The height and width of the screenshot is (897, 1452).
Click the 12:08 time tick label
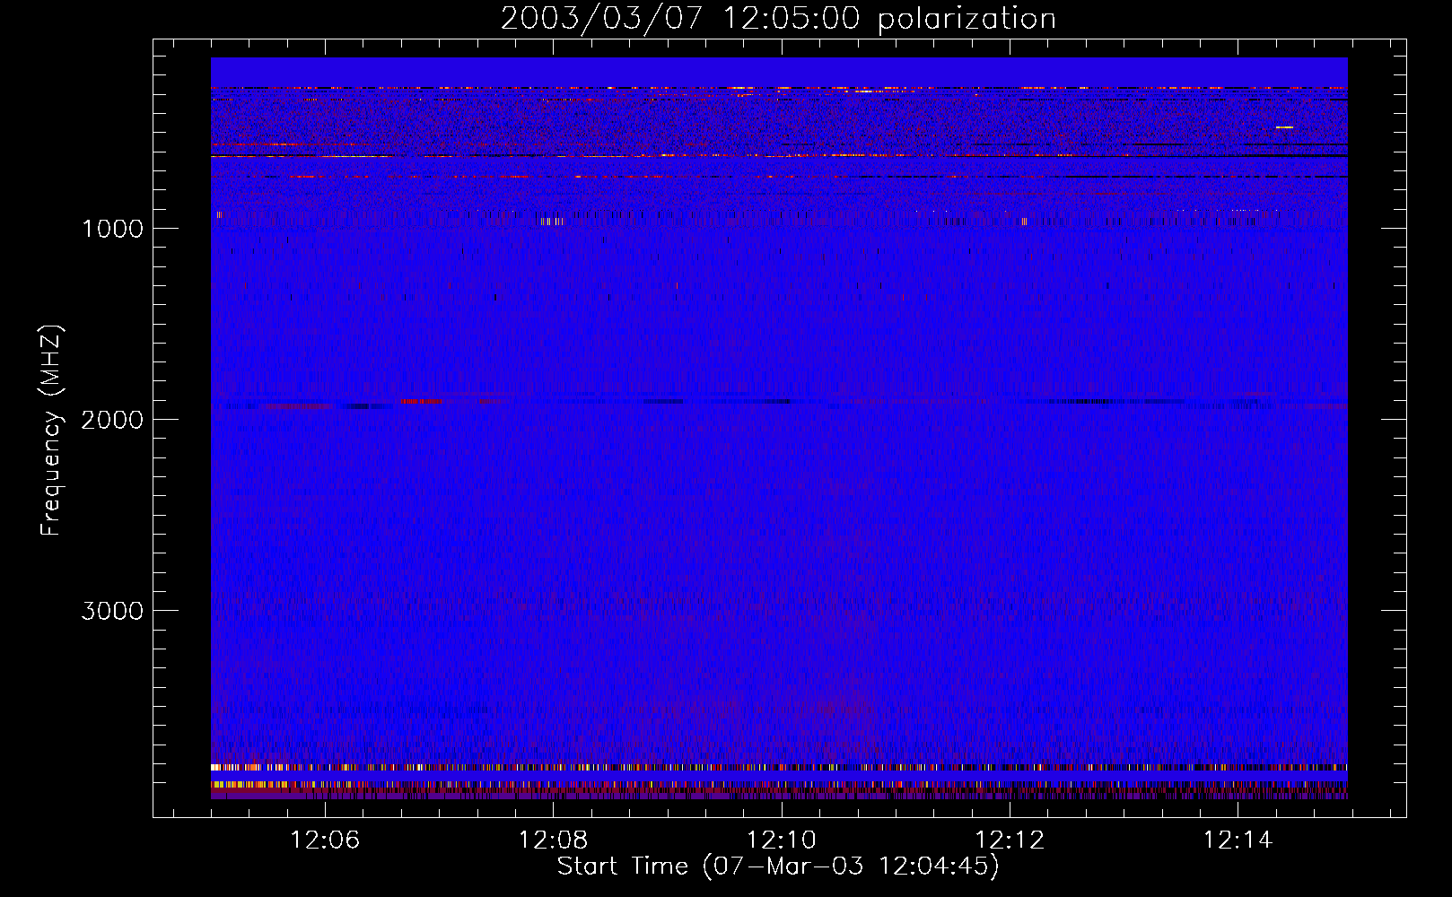pyautogui.click(x=553, y=840)
